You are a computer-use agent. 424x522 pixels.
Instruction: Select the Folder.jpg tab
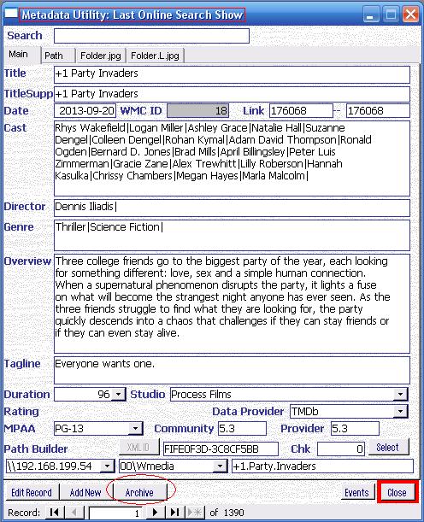(x=101, y=56)
